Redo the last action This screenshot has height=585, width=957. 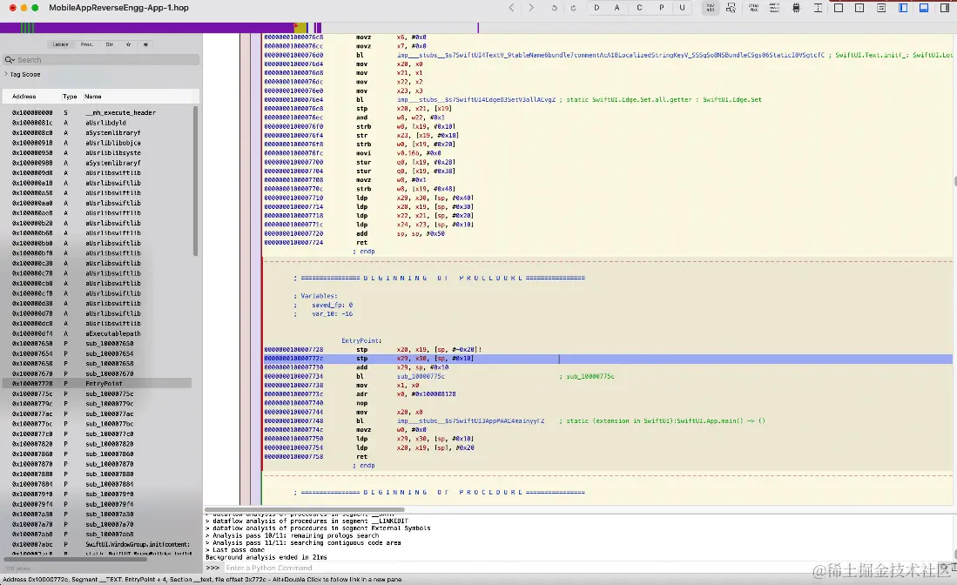pyautogui.click(x=573, y=8)
